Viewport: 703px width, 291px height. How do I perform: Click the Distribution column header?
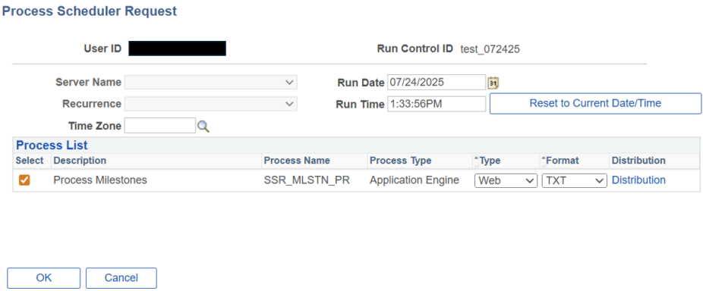638,160
